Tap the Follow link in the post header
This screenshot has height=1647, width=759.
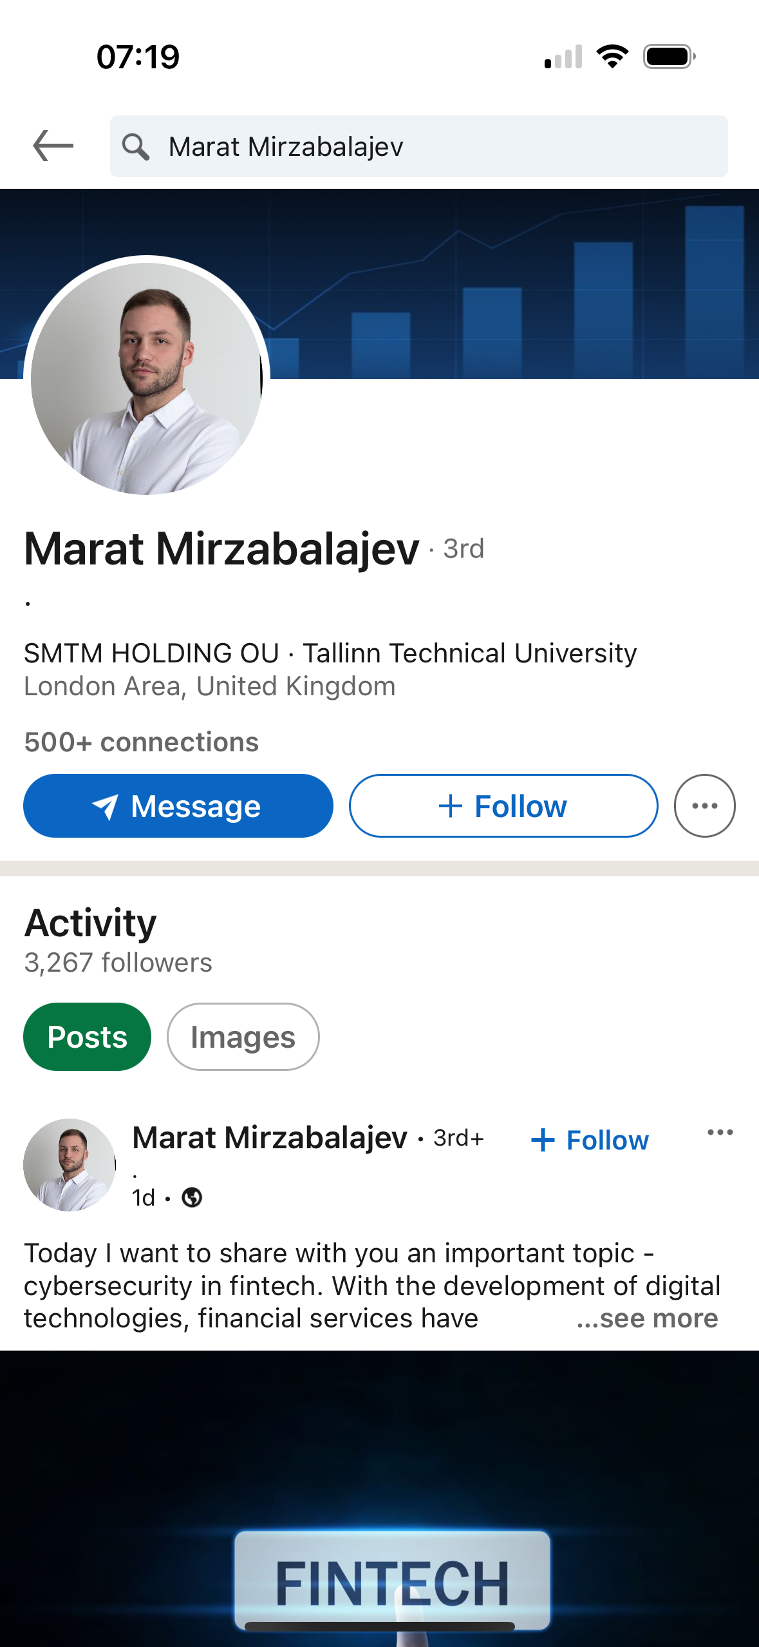[590, 1140]
